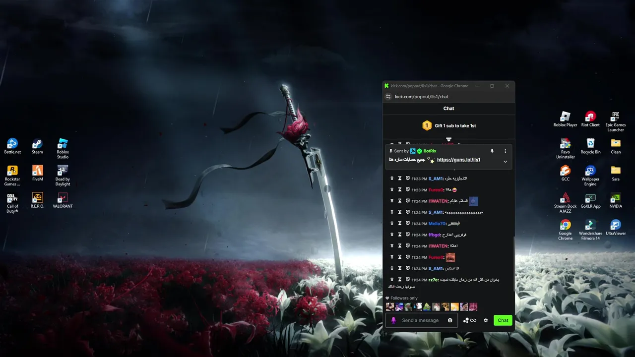Image resolution: width=635 pixels, height=357 pixels.
Task: Delete Mello70's chat message with trash icon
Action: point(392,223)
